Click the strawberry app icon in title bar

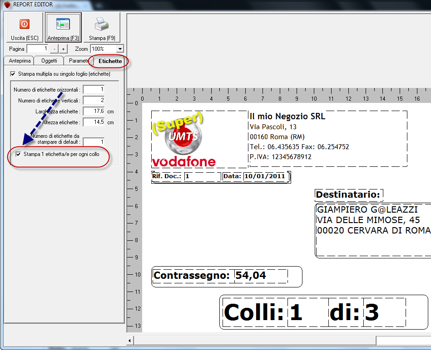pos(7,5)
